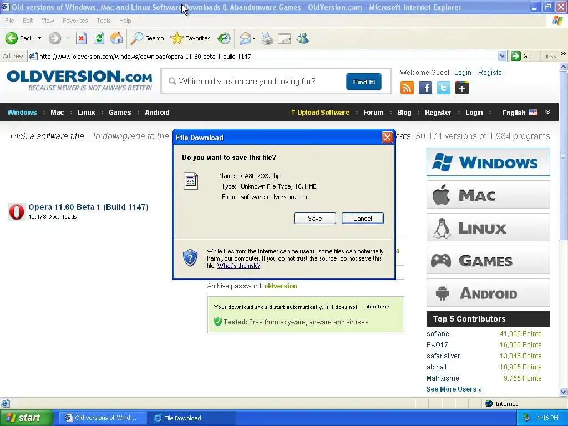
Task: Click the OldVersion.com logo
Action: click(x=80, y=80)
